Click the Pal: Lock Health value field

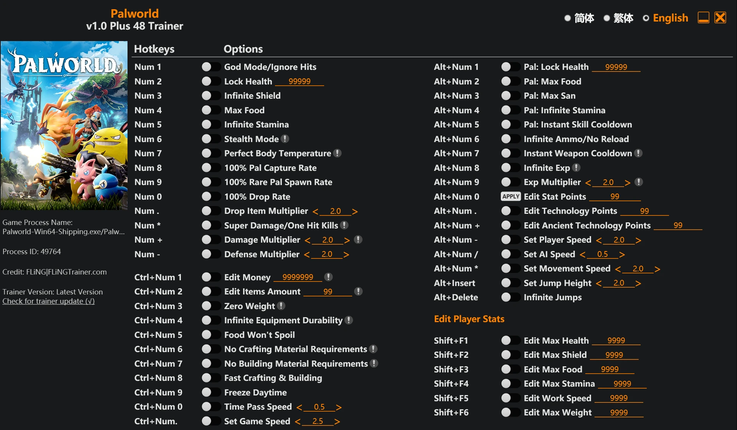[x=616, y=67]
